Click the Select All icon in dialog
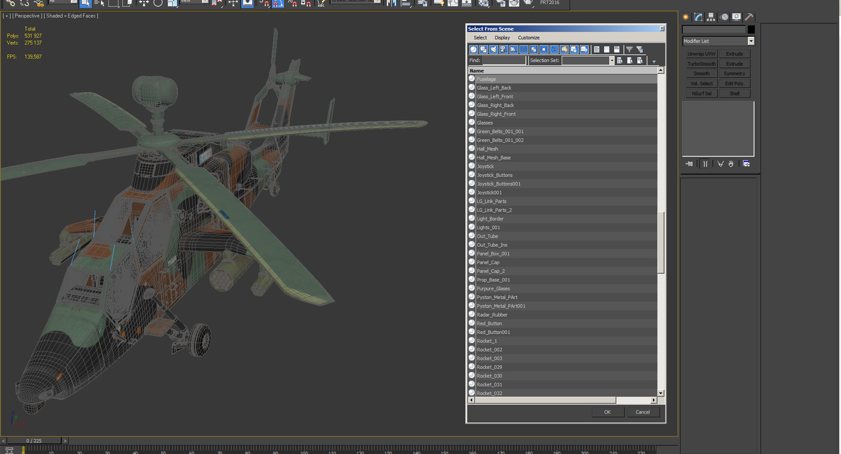This screenshot has height=454, width=841. tap(597, 49)
